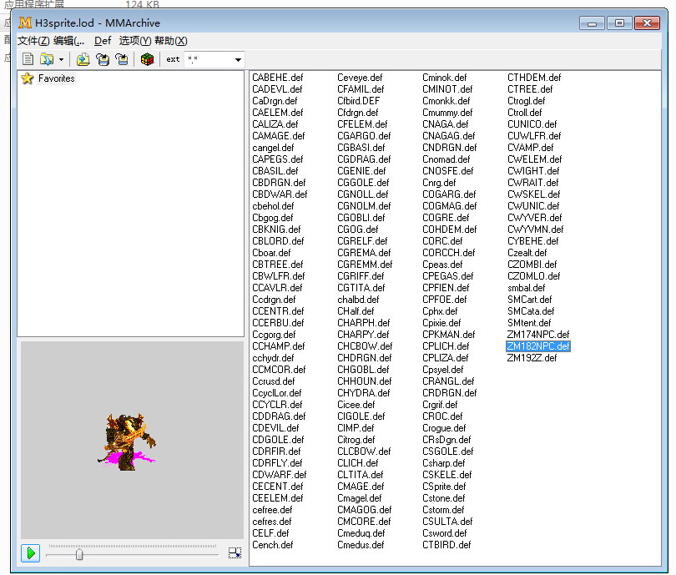The height and width of the screenshot is (575, 676).
Task: Select file Ceveye.def
Action: point(360,78)
